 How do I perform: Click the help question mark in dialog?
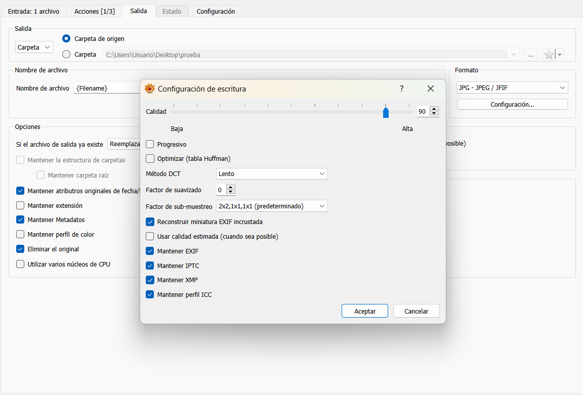402,89
